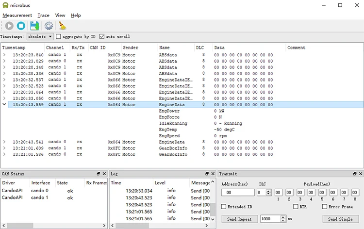Click the CAN Status scroll right arrow
364x229 pixels.
pyautogui.click(x=104, y=225)
